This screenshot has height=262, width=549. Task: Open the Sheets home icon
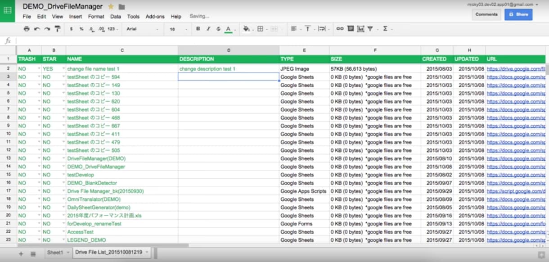(x=8, y=10)
